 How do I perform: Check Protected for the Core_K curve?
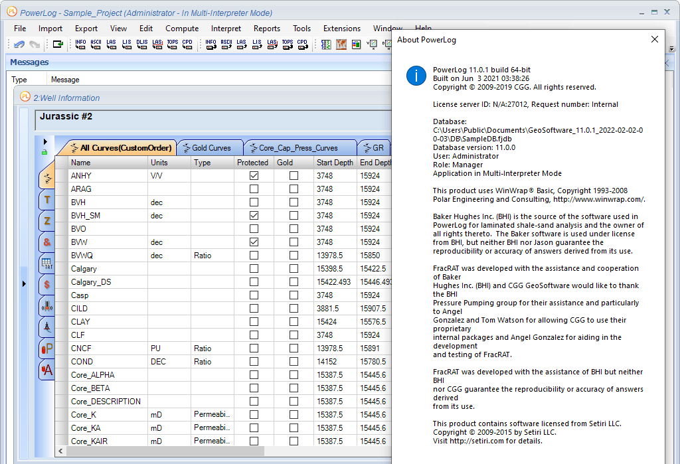pyautogui.click(x=254, y=415)
